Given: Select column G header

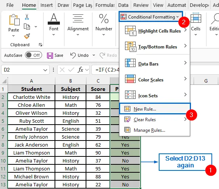Looking at the screenshot, I should click(206, 81).
